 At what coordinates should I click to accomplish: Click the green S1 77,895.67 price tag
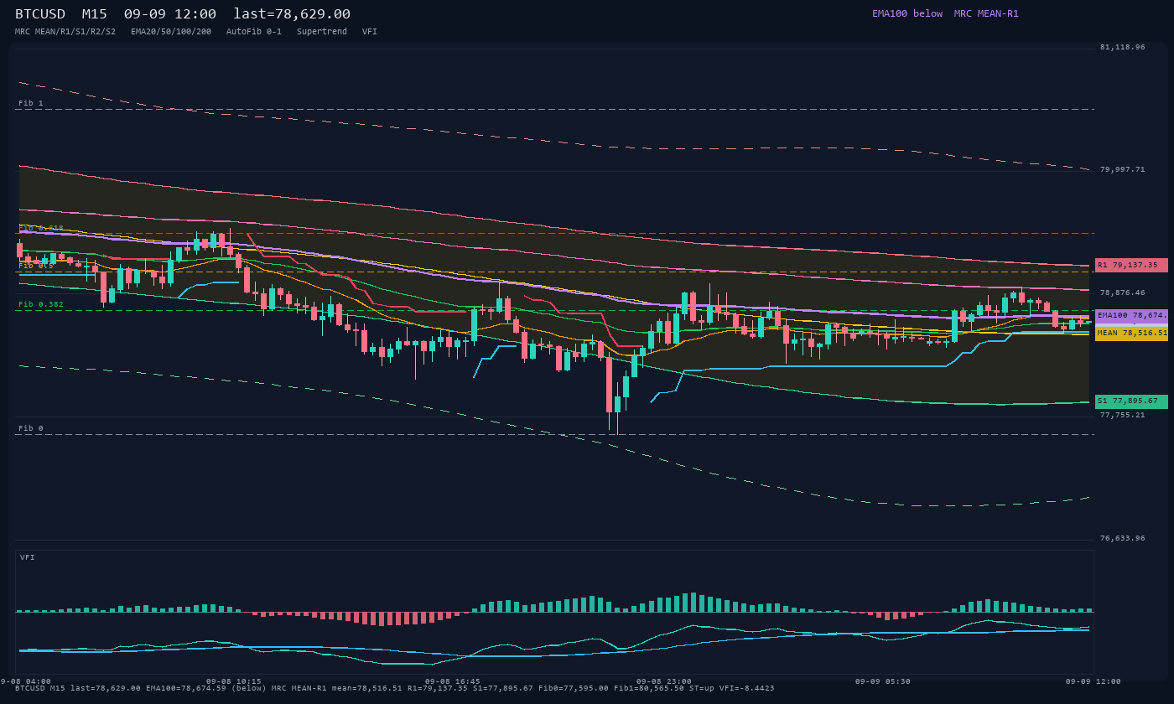tap(1131, 401)
